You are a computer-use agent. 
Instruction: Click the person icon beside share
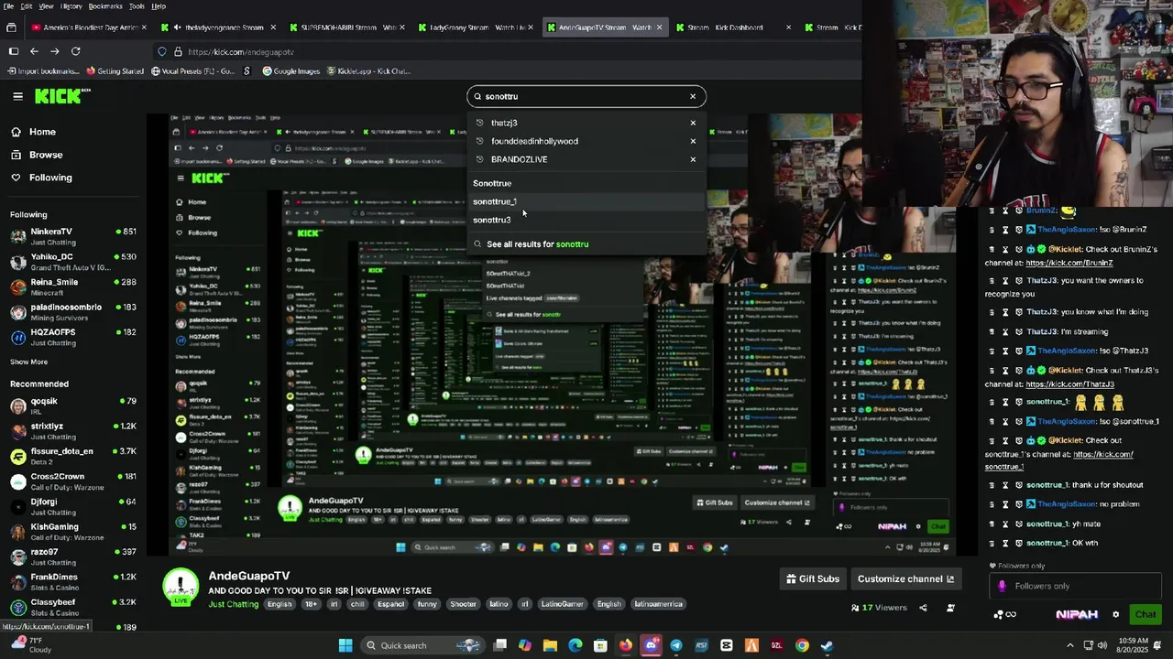pyautogui.click(x=950, y=608)
